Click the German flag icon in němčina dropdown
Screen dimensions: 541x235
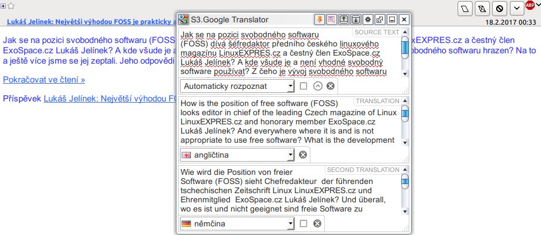(x=186, y=224)
